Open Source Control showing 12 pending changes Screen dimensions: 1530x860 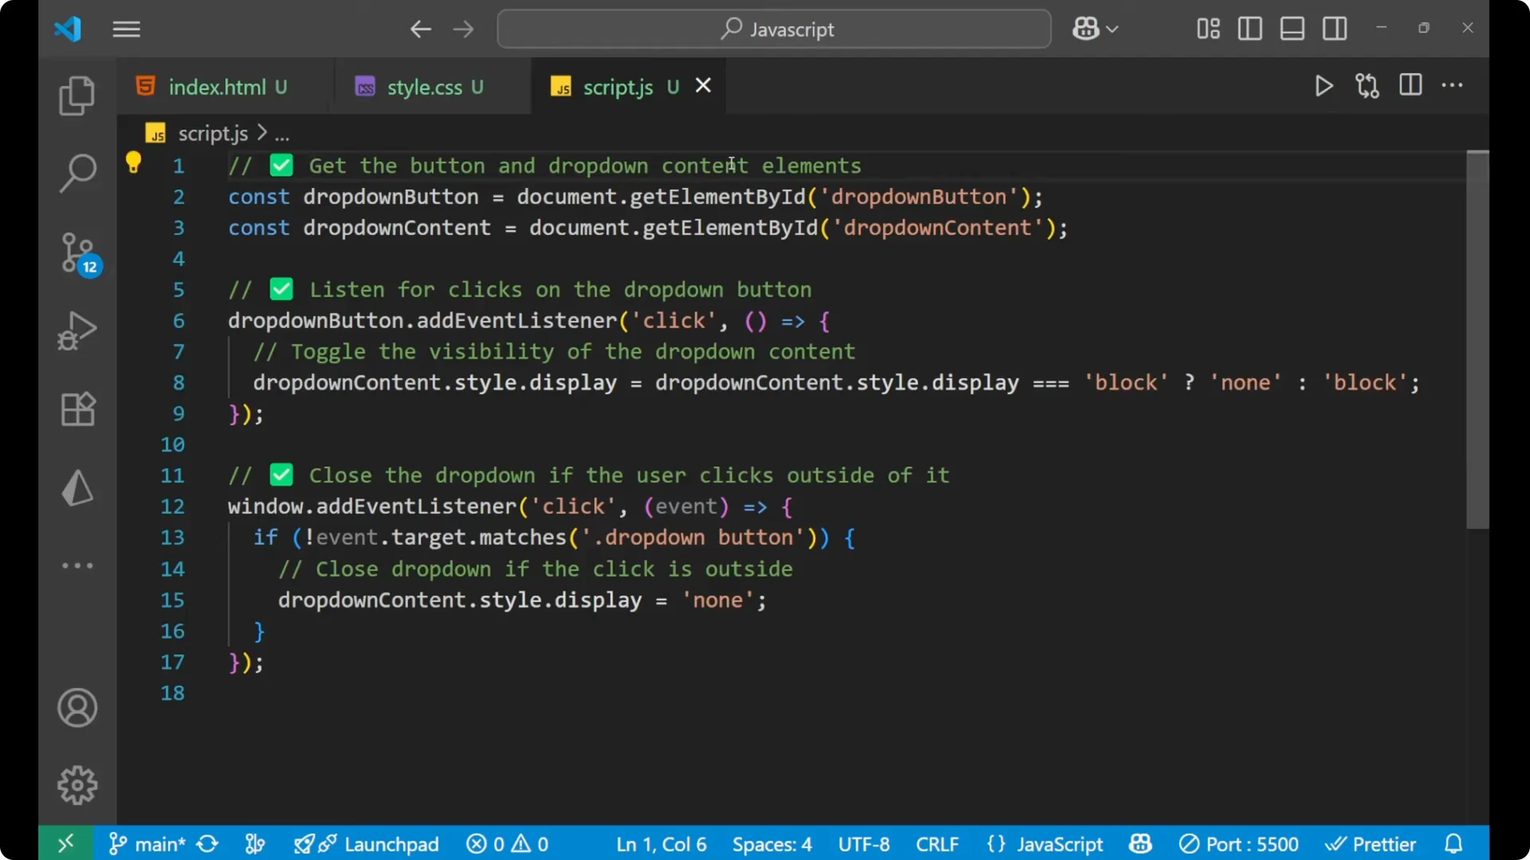(x=76, y=253)
